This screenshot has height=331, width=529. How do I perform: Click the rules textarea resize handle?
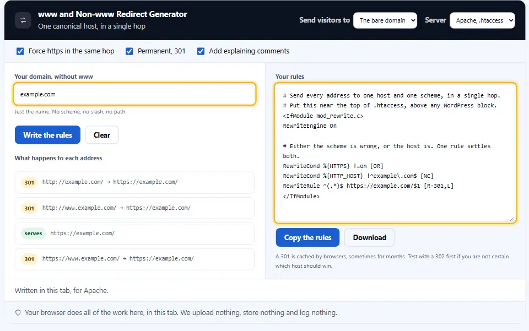(x=512, y=219)
